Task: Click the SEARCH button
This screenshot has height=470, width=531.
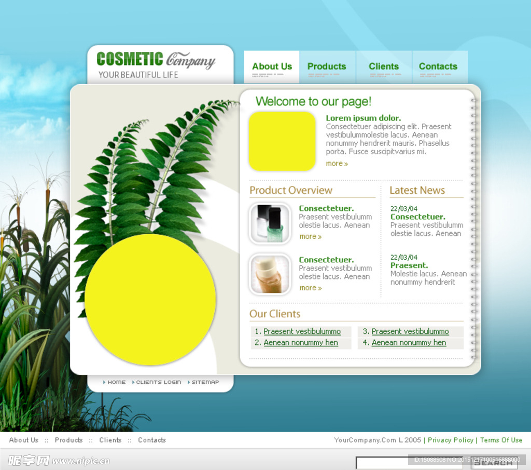Action: pyautogui.click(x=494, y=463)
